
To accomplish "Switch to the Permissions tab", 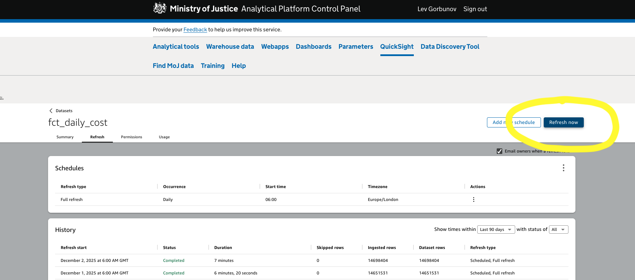I will coord(131,137).
